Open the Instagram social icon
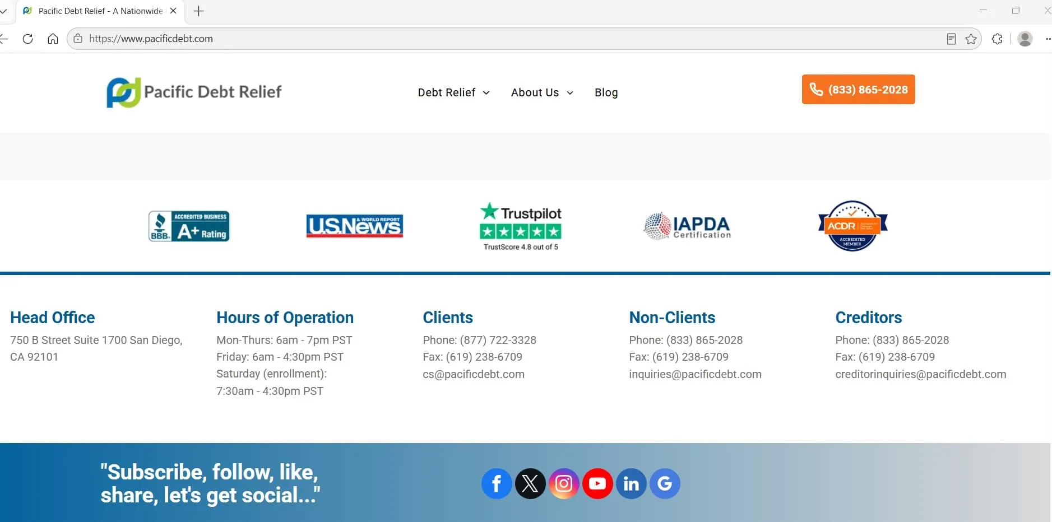This screenshot has width=1052, height=522. (x=564, y=483)
